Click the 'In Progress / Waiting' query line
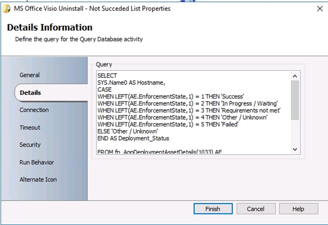The height and width of the screenshot is (225, 328). pos(188,104)
